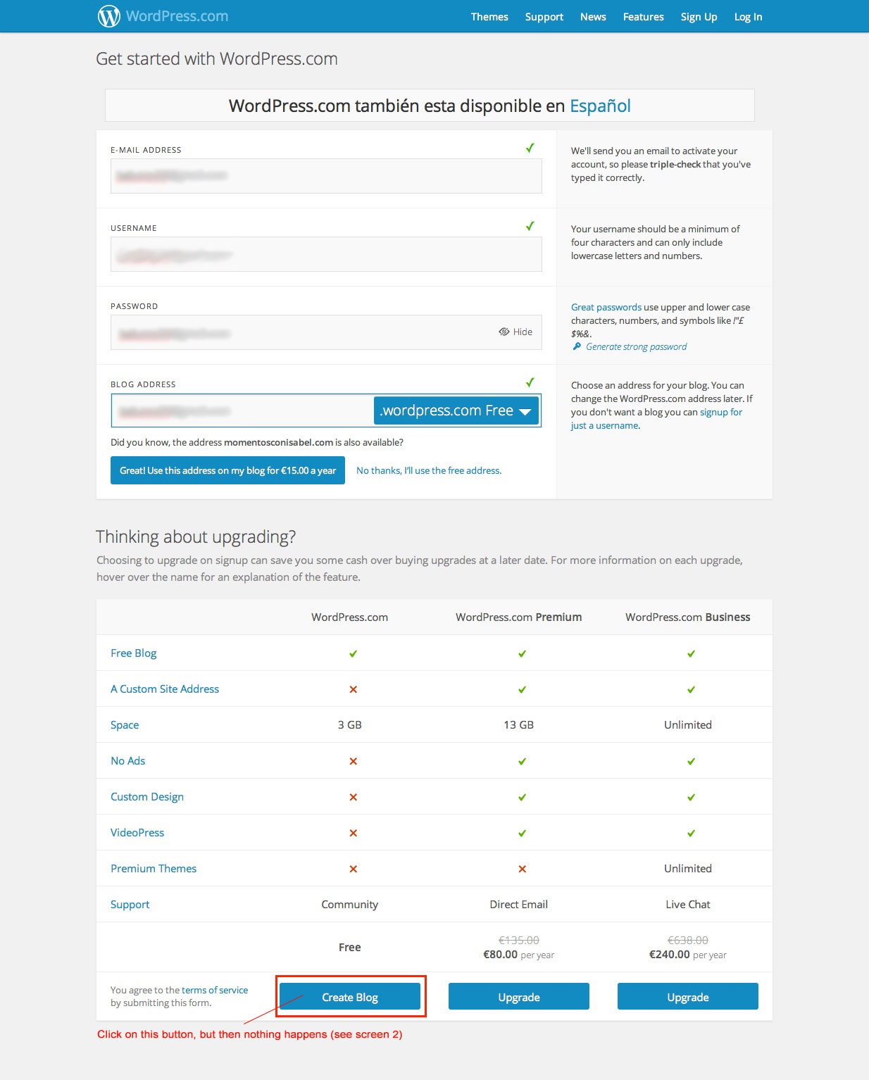Click the green check next to Username
Image resolution: width=869 pixels, height=1080 pixels.
click(530, 226)
